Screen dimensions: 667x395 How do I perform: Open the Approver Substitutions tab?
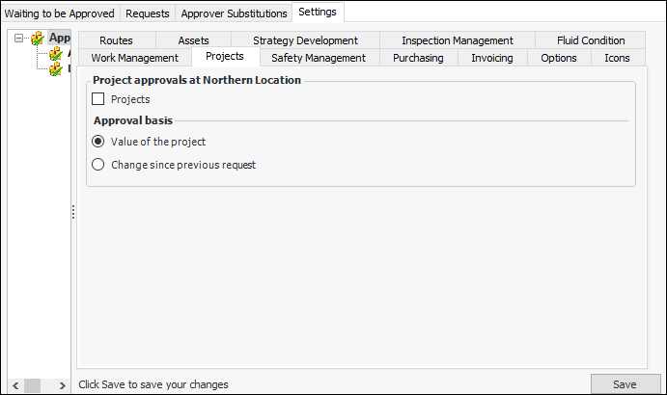pos(234,13)
